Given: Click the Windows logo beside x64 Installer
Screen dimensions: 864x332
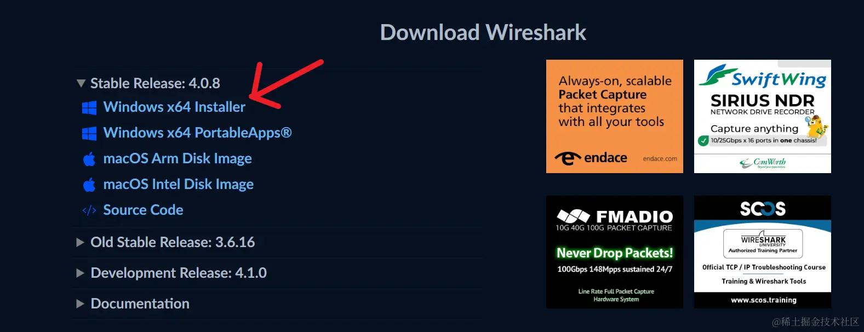Looking at the screenshot, I should pos(89,107).
